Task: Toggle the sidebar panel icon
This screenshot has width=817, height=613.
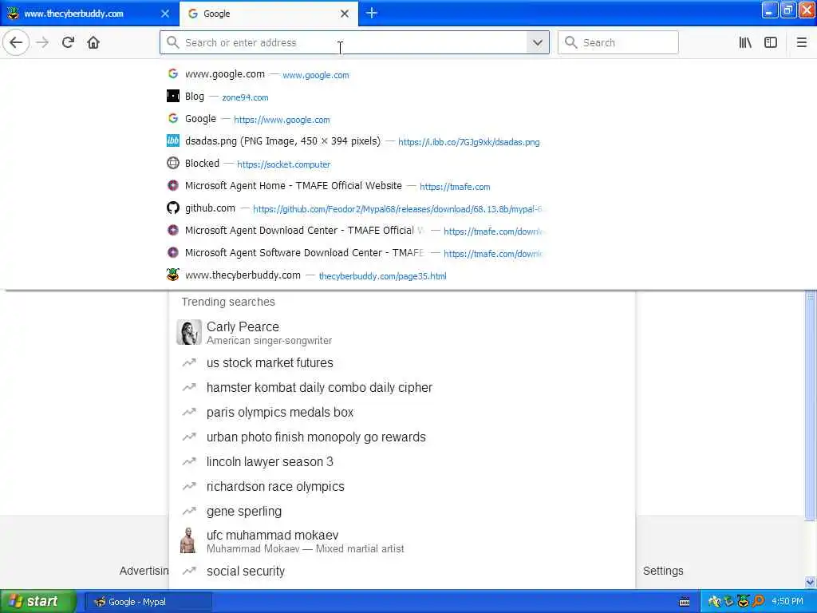Action: (x=771, y=42)
